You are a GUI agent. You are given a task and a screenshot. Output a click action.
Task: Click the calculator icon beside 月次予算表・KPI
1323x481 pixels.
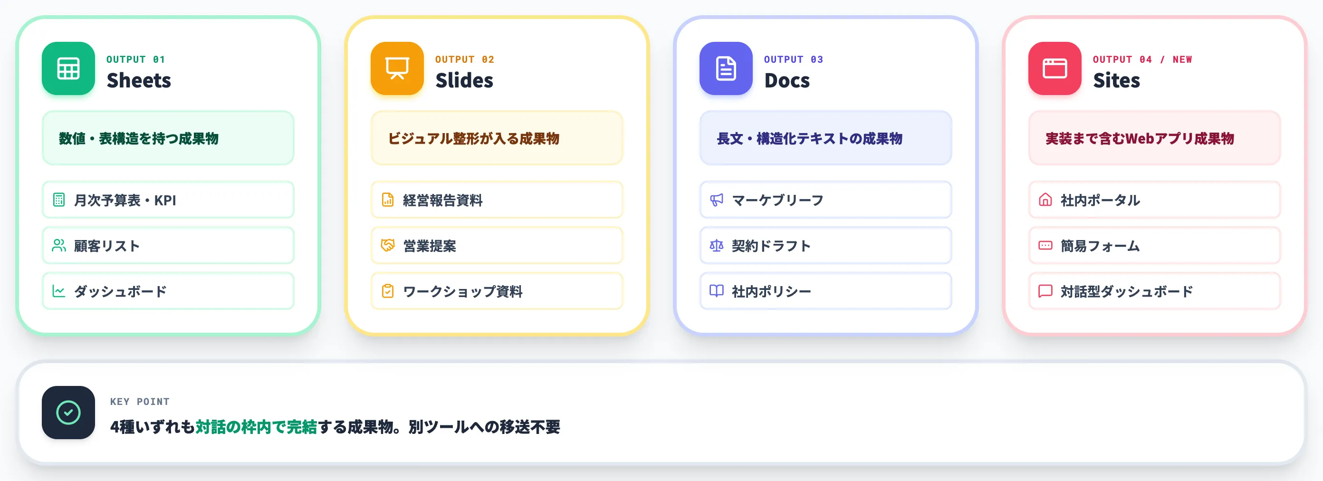tap(59, 200)
